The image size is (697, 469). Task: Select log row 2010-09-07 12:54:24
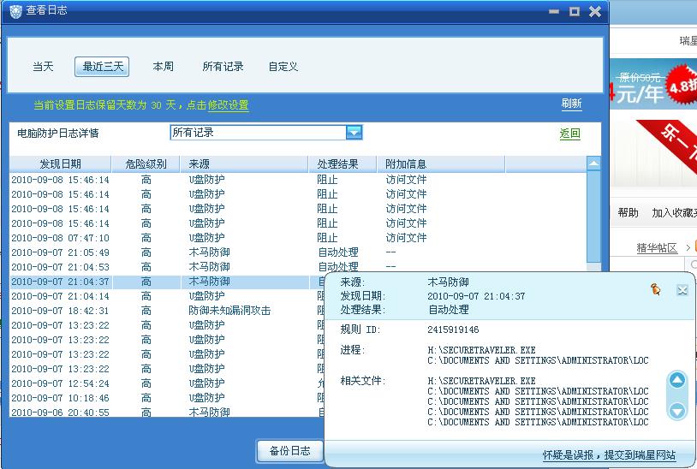point(167,383)
